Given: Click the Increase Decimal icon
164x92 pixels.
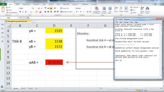Looking at the screenshot, I should 87,12.
